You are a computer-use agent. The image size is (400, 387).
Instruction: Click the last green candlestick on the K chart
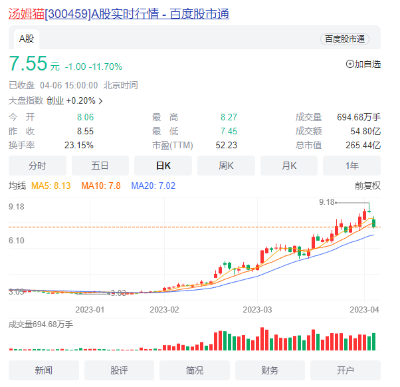pyautogui.click(x=373, y=223)
